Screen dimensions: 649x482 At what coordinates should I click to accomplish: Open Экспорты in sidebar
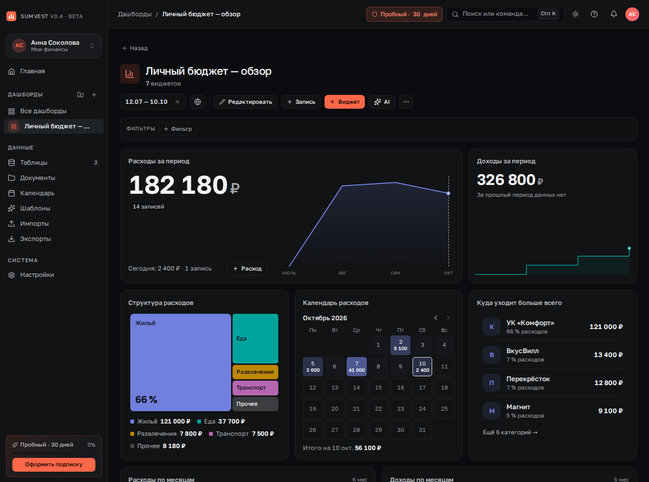click(54, 239)
